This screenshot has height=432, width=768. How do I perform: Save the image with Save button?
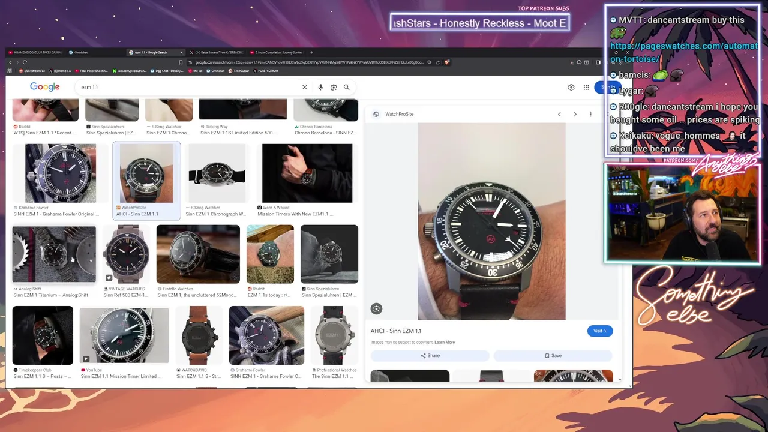(x=553, y=355)
